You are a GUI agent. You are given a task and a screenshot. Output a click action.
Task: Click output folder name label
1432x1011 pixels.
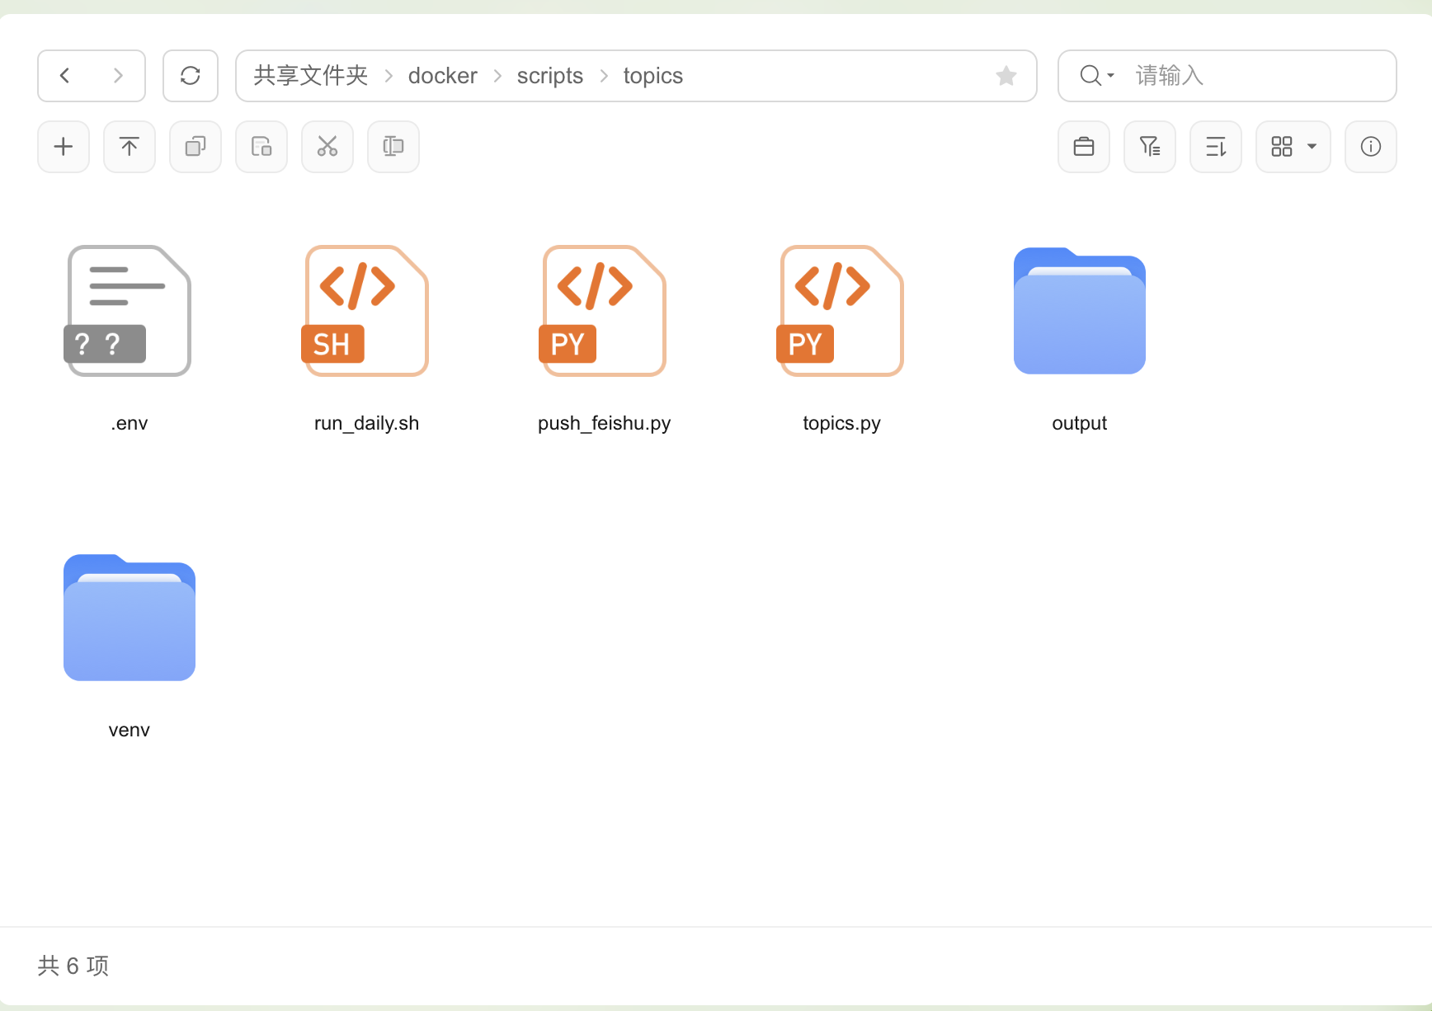pos(1080,423)
